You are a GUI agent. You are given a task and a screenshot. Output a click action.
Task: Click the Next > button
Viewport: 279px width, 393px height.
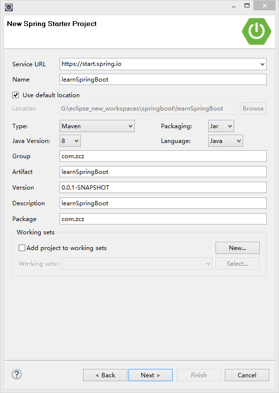pos(151,375)
